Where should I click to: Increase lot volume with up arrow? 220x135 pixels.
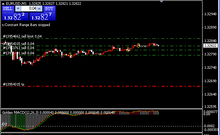(39, 9)
